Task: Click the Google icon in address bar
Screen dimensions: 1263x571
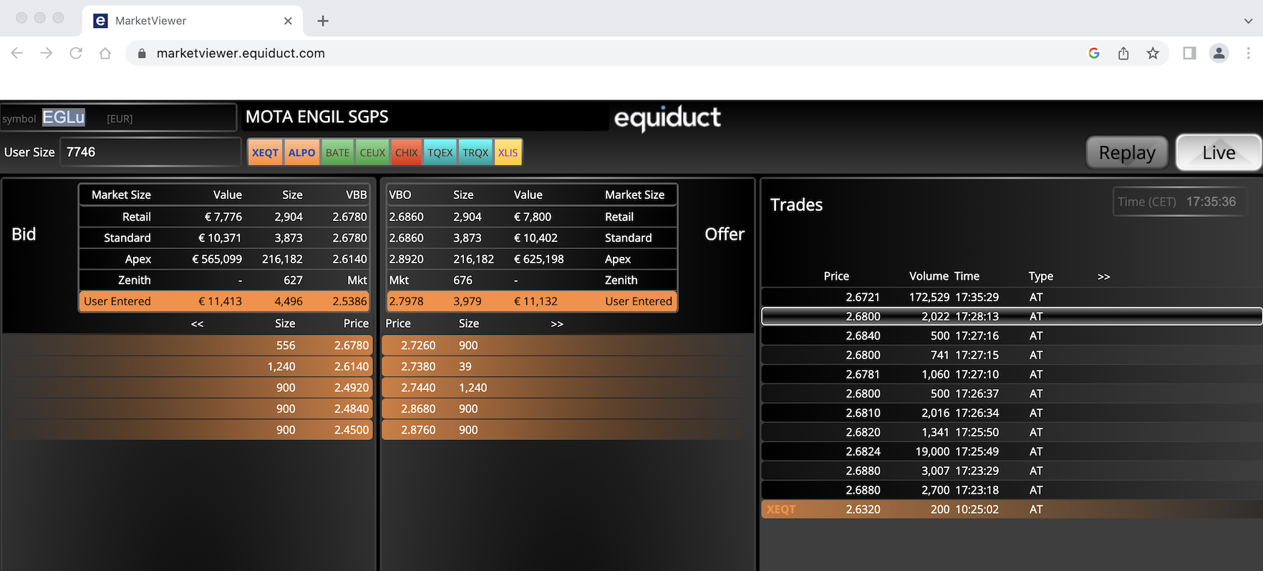Action: pyautogui.click(x=1094, y=53)
